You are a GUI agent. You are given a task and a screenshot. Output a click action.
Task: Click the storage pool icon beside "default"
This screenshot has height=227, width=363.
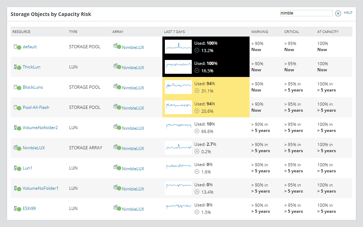[15, 46]
